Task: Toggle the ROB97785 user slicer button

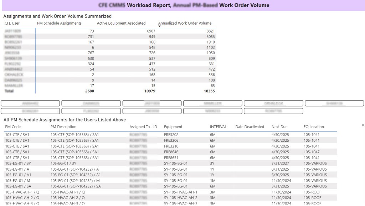Action: pyautogui.click(x=273, y=111)
